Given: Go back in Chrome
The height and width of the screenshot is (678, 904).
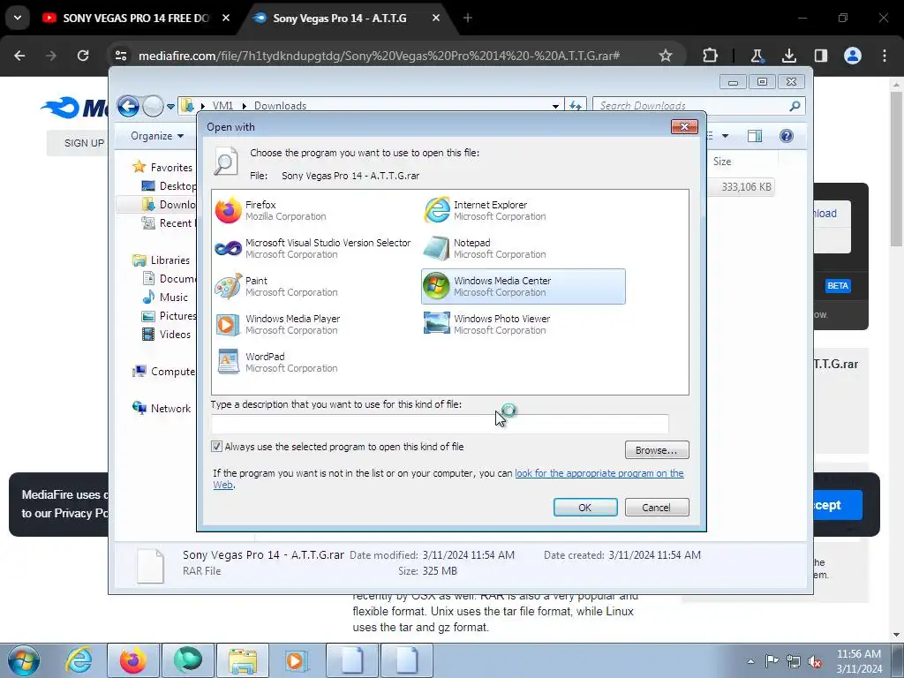Looking at the screenshot, I should coord(19,56).
